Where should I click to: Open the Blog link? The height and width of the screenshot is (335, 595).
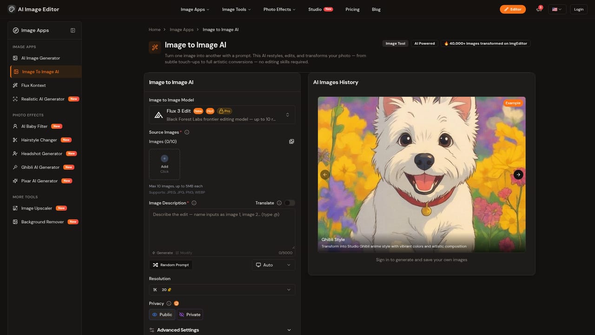tap(376, 9)
